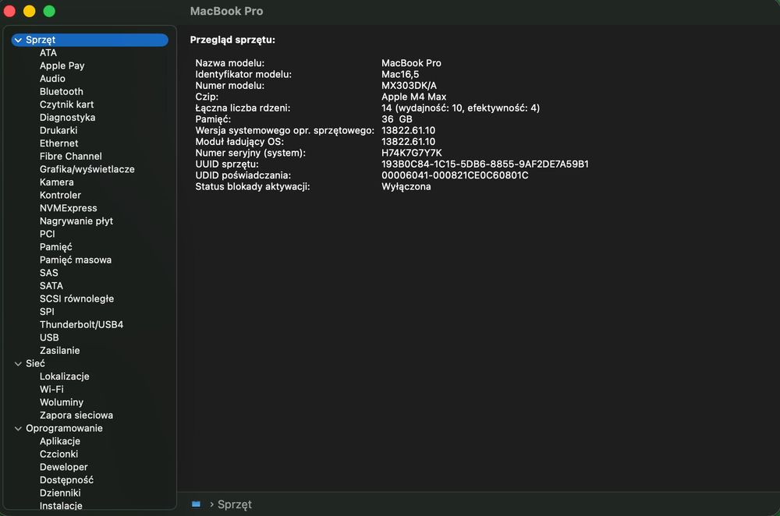Open the Audio hardware entry

click(x=52, y=79)
